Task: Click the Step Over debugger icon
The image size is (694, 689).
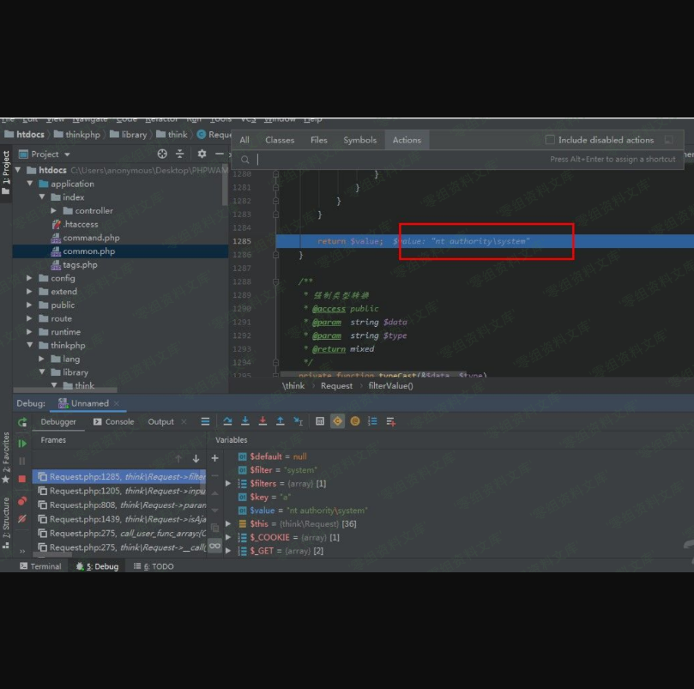Action: [x=227, y=421]
